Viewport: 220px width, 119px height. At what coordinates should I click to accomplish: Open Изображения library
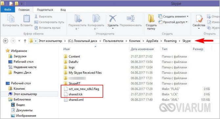(x=26, y=116)
